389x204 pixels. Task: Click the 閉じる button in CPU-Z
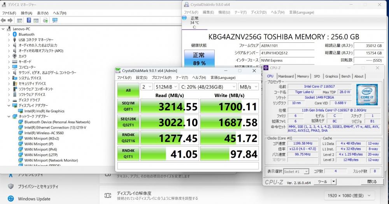pos(371,182)
